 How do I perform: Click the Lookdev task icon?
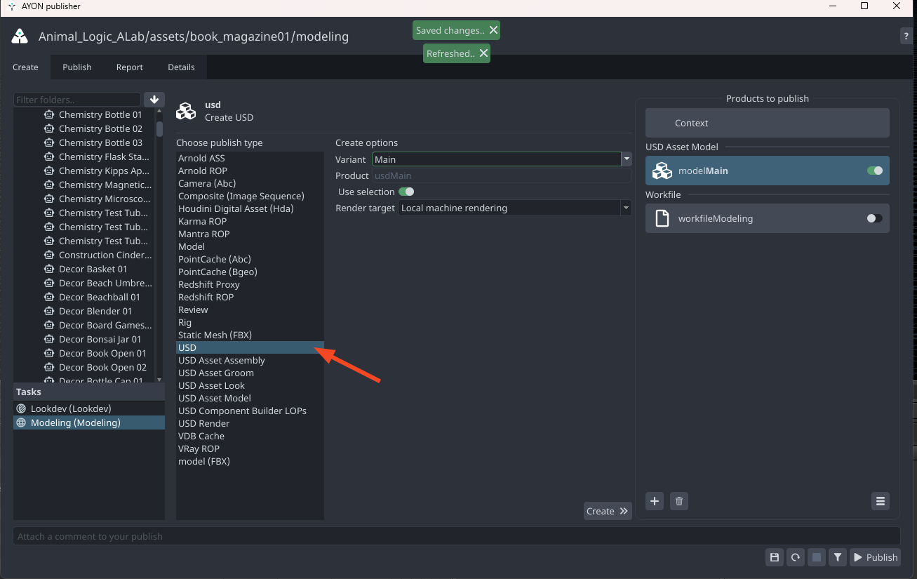(21, 408)
